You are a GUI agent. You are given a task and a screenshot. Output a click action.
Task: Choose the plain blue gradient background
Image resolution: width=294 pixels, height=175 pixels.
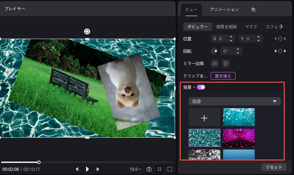point(239,154)
